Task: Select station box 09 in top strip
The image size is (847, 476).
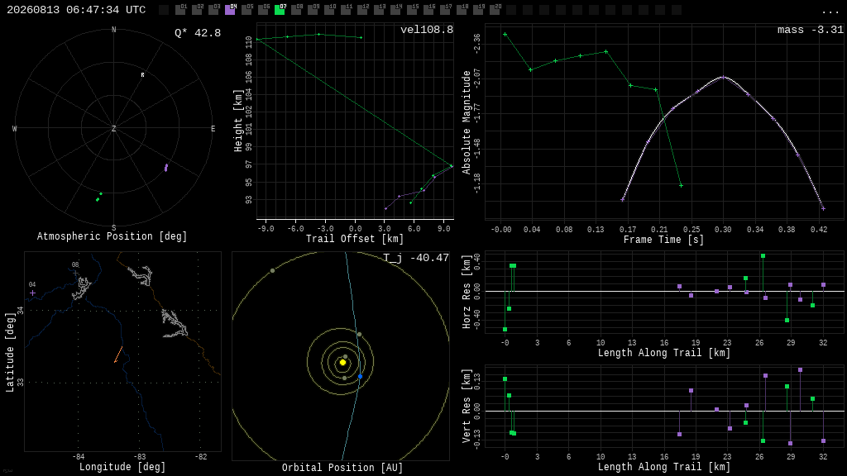Action: tap(313, 10)
